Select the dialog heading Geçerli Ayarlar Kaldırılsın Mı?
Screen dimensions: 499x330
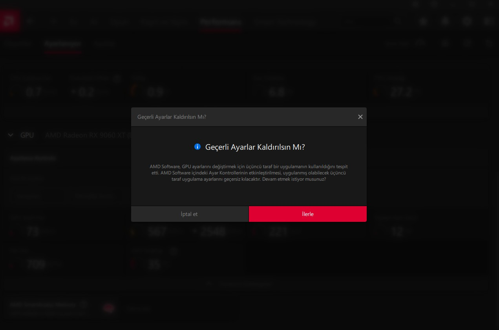point(255,147)
